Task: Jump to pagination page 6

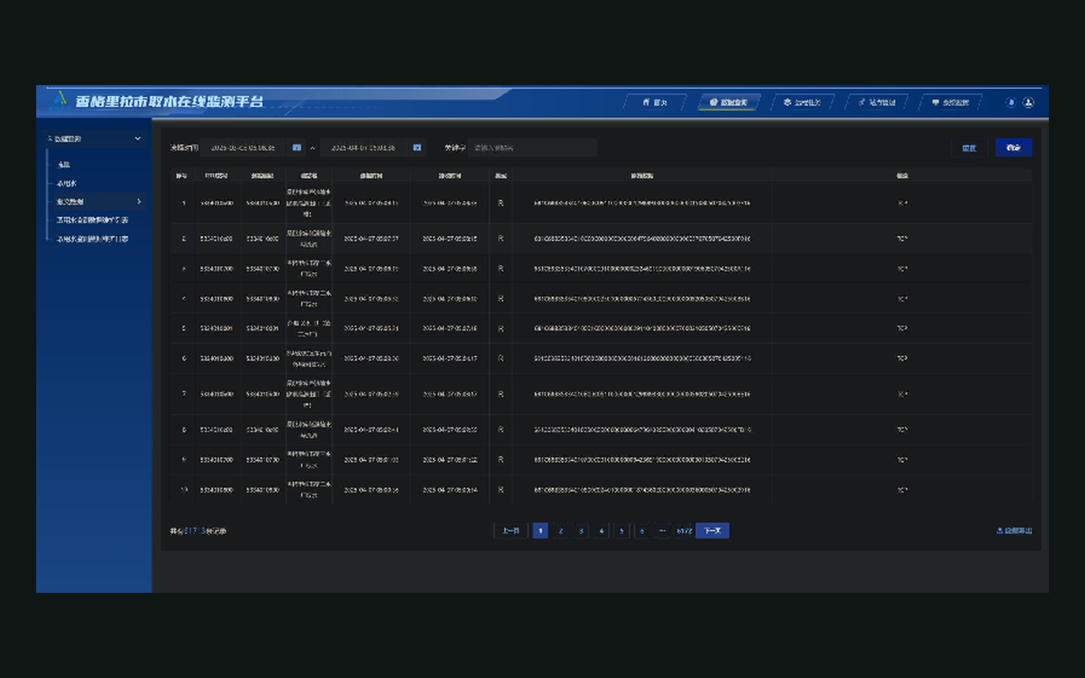Action: [x=642, y=531]
